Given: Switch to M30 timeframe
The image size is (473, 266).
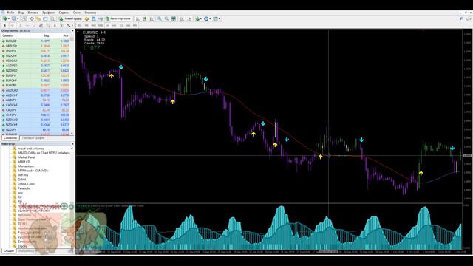Looking at the screenshot, I should tap(101, 25).
